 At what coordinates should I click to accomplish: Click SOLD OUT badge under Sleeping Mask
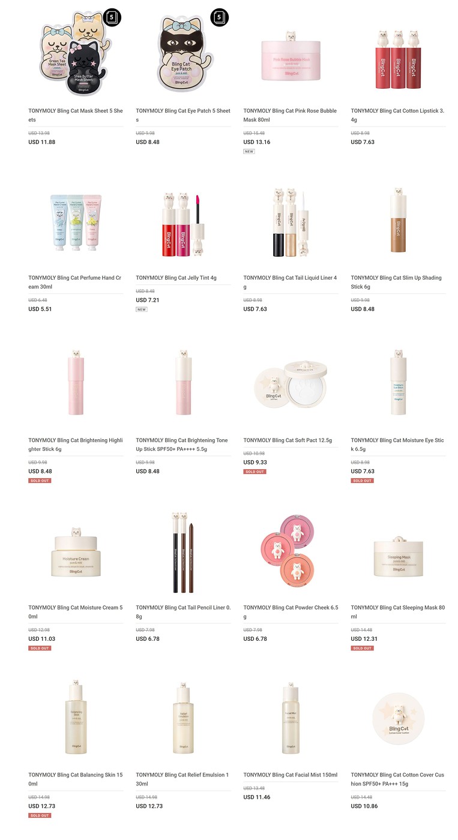point(362,648)
